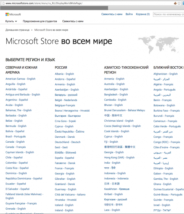Click the browser address bar URL
Screen dimensions: 184x214
[44, 3]
